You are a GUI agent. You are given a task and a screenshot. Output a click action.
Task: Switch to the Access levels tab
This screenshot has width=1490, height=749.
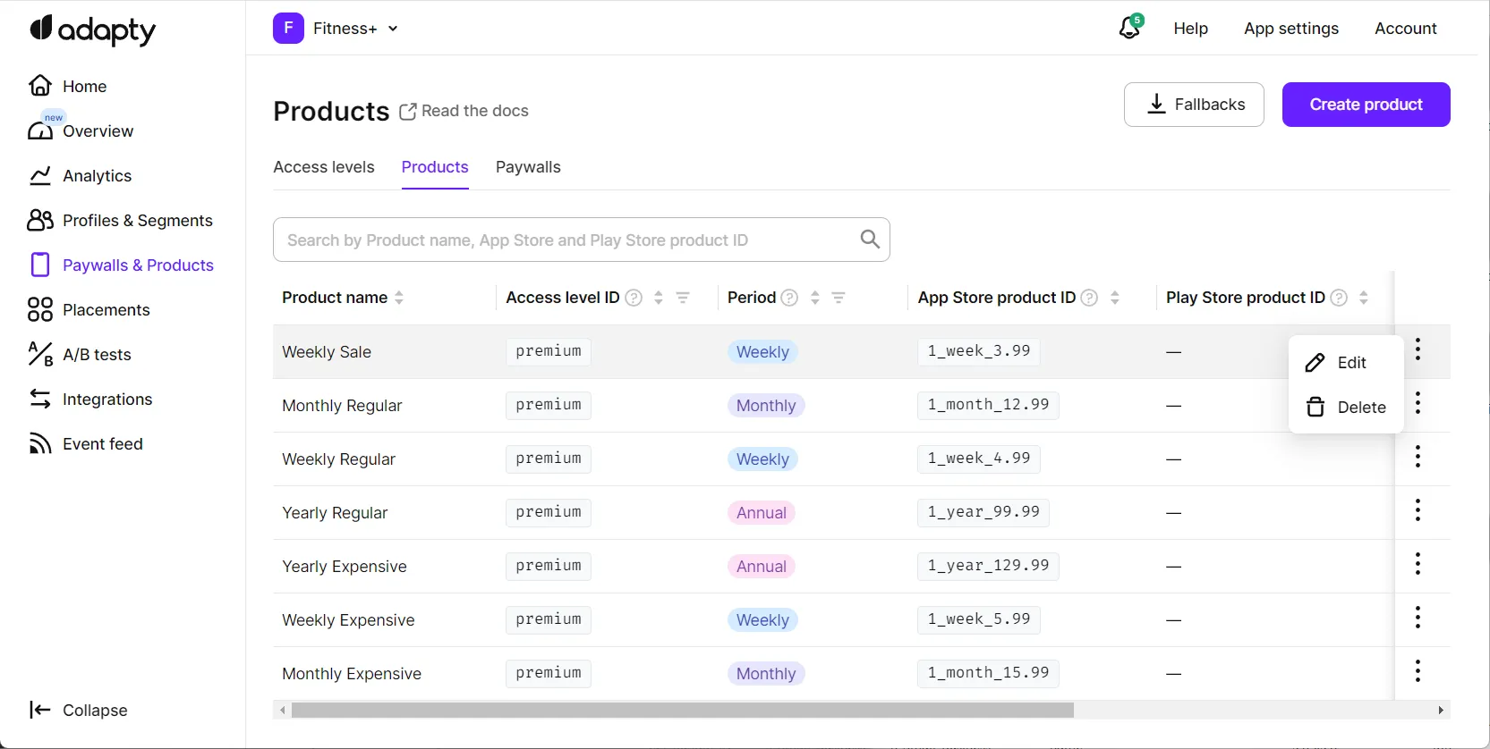(324, 167)
